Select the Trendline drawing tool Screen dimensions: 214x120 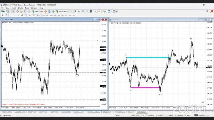click(18, 15)
